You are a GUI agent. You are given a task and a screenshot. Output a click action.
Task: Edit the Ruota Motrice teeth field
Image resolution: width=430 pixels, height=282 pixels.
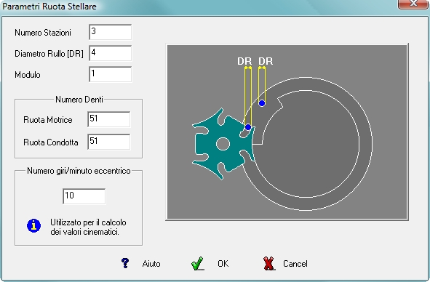click(x=109, y=119)
